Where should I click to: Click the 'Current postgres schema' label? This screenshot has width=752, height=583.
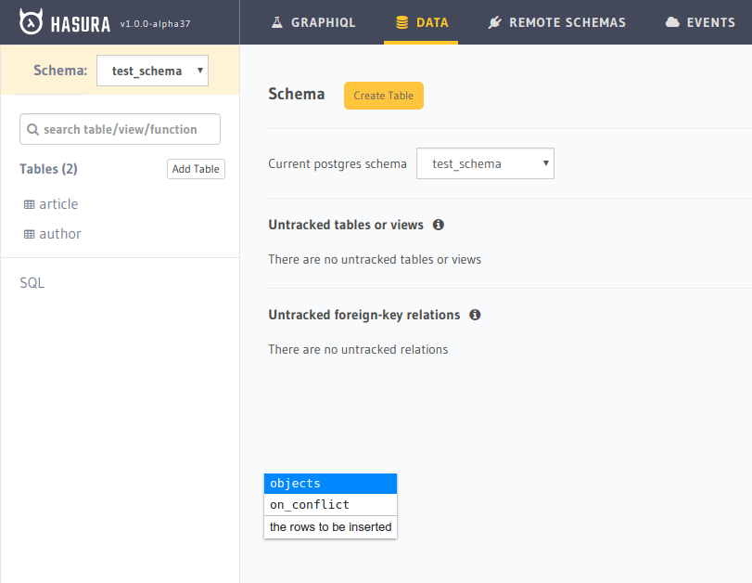click(x=338, y=163)
